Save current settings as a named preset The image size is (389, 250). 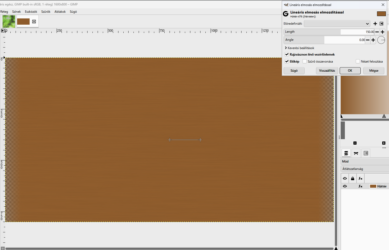375,24
